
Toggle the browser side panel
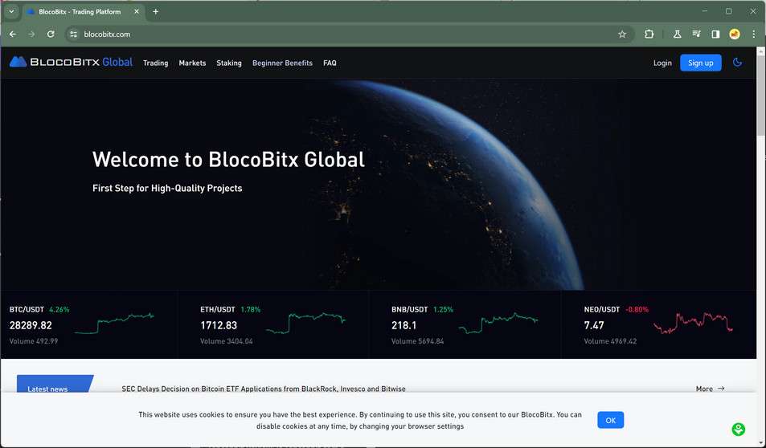click(x=715, y=35)
